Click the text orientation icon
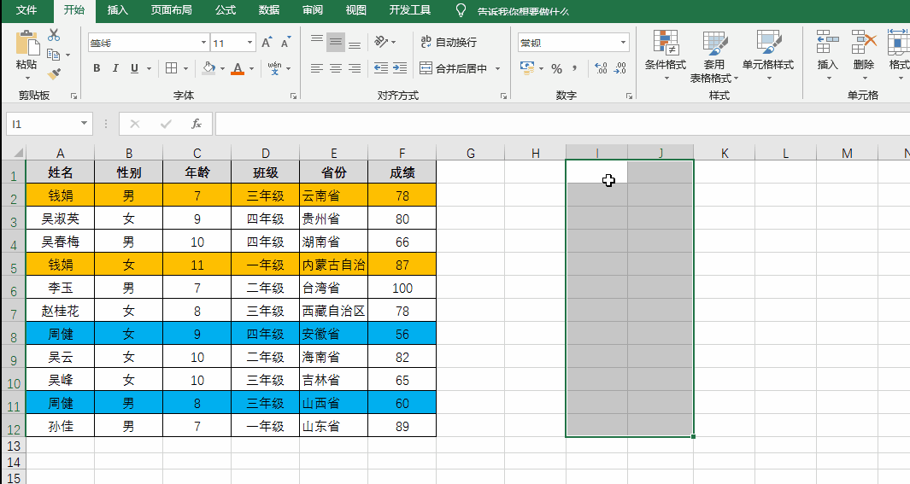910x484 pixels. click(381, 42)
